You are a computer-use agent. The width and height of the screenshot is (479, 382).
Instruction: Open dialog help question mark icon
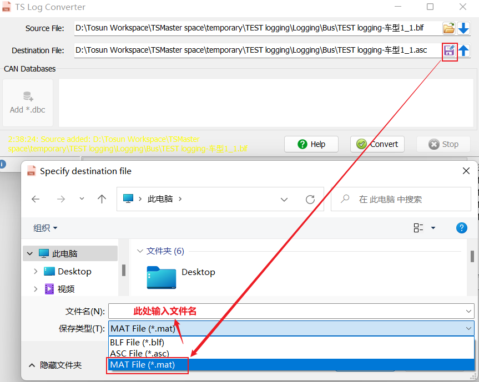pyautogui.click(x=461, y=228)
